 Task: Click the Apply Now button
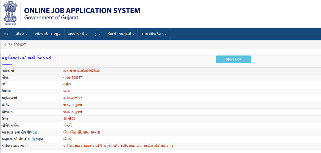coord(234,59)
